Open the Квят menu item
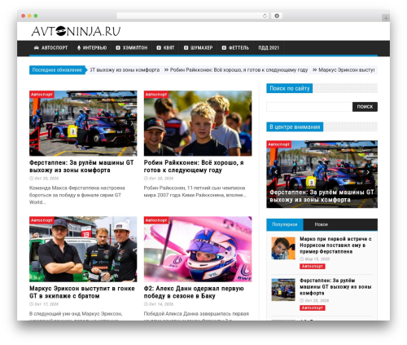407x345 pixels. [x=165, y=48]
